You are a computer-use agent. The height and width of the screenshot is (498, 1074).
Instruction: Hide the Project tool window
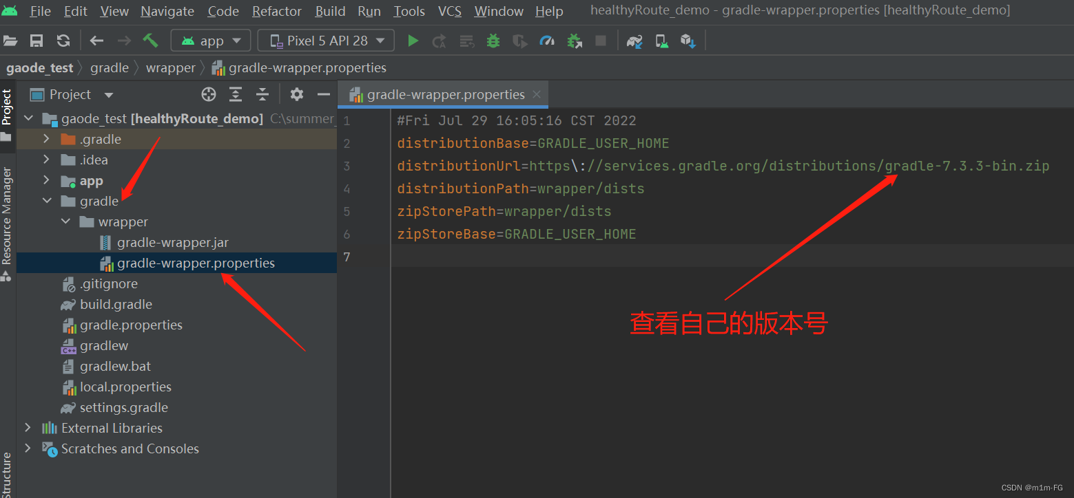pyautogui.click(x=323, y=94)
